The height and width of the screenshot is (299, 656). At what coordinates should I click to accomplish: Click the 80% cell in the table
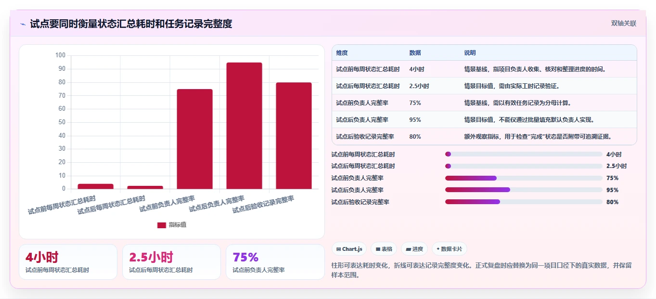[x=415, y=137]
